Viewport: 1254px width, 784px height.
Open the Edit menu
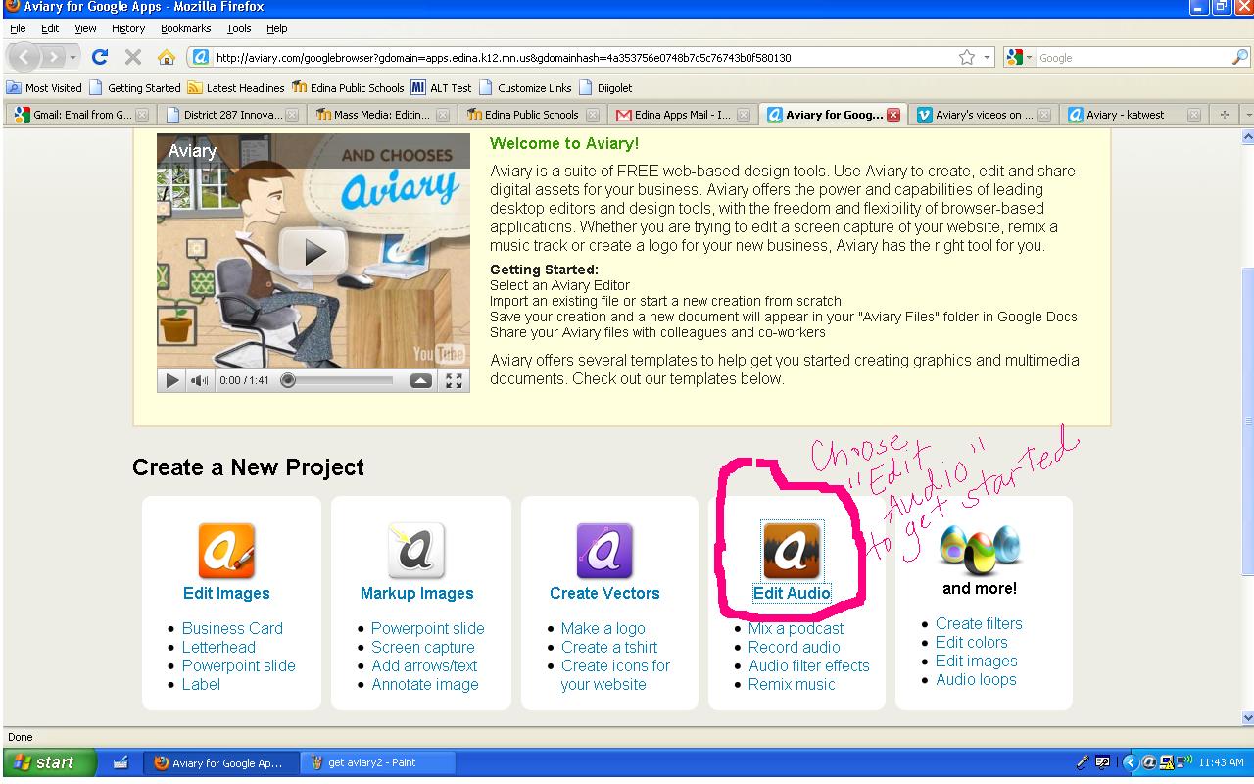pyautogui.click(x=50, y=28)
